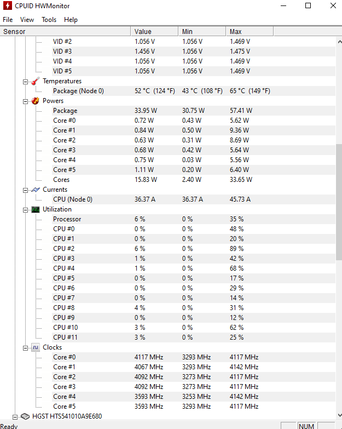This screenshot has height=429, width=342.
Task: Collapse the Clocks group
Action: pos(25,348)
